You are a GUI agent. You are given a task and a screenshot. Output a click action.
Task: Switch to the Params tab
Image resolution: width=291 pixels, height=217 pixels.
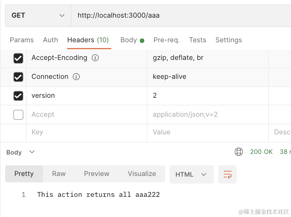22,40
